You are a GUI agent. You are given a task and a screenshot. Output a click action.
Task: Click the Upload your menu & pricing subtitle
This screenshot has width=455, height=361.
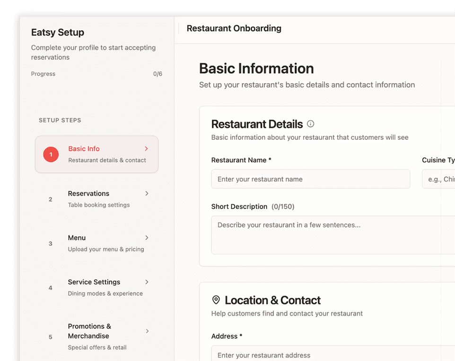point(106,249)
